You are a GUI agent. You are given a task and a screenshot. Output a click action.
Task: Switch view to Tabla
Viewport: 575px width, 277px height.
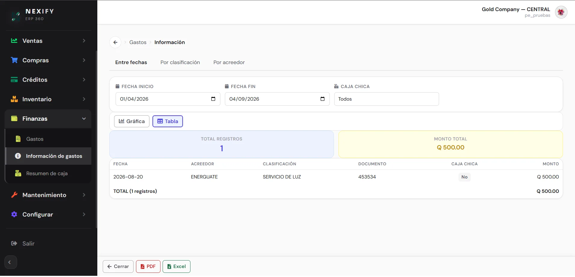coord(168,121)
